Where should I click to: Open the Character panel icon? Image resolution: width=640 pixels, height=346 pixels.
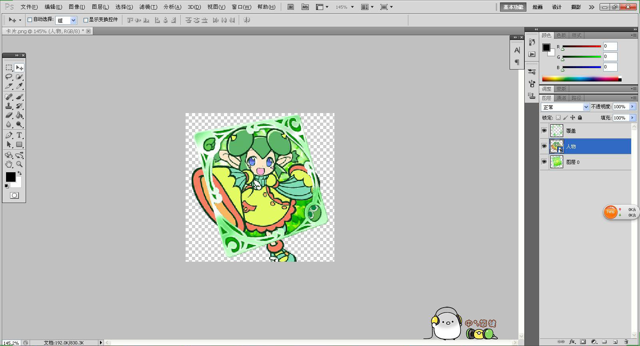point(517,50)
